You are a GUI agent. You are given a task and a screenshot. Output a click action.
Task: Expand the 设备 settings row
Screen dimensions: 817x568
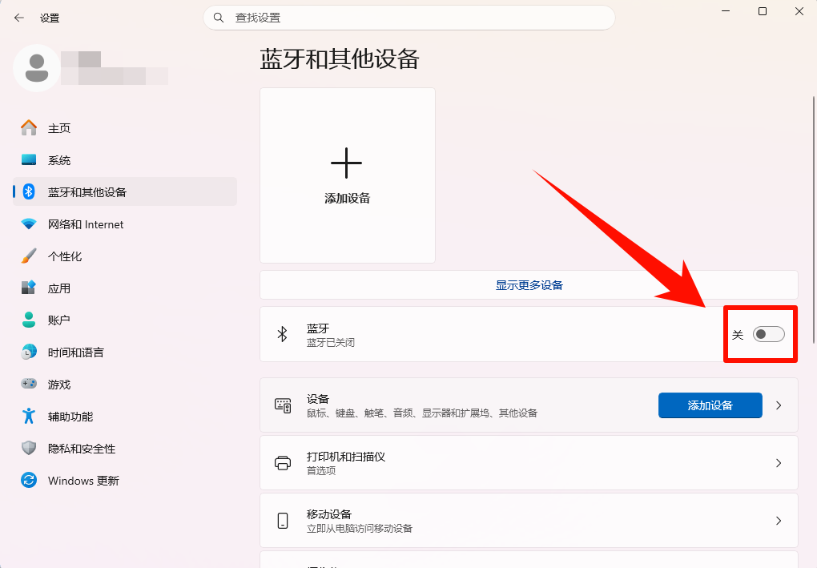point(778,405)
